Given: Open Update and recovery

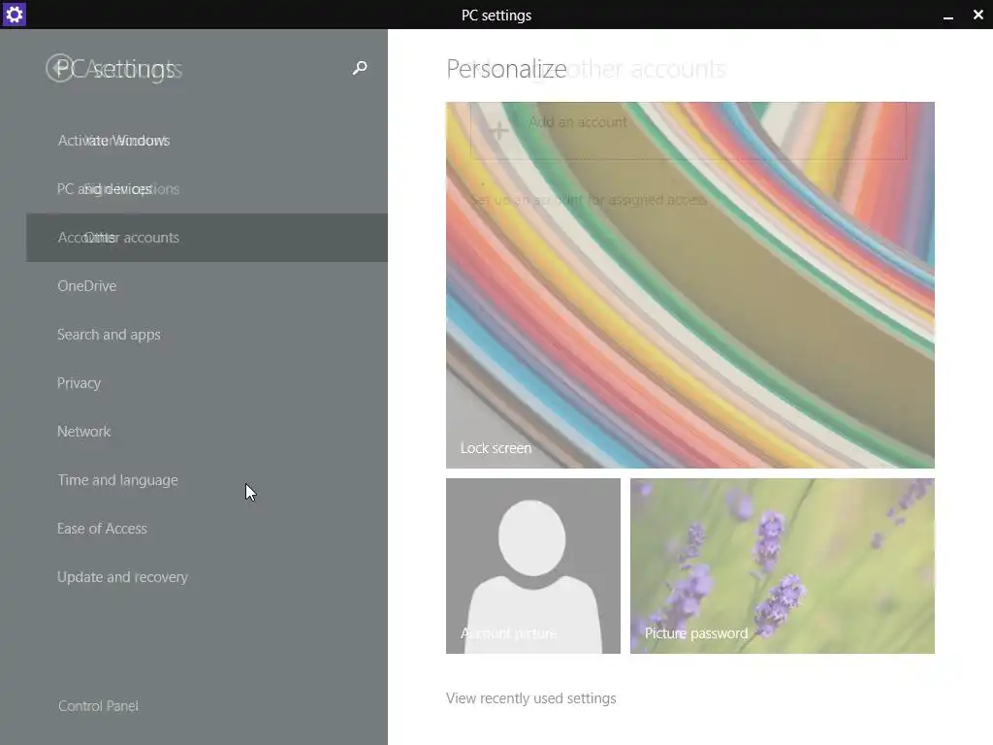Looking at the screenshot, I should click(122, 577).
